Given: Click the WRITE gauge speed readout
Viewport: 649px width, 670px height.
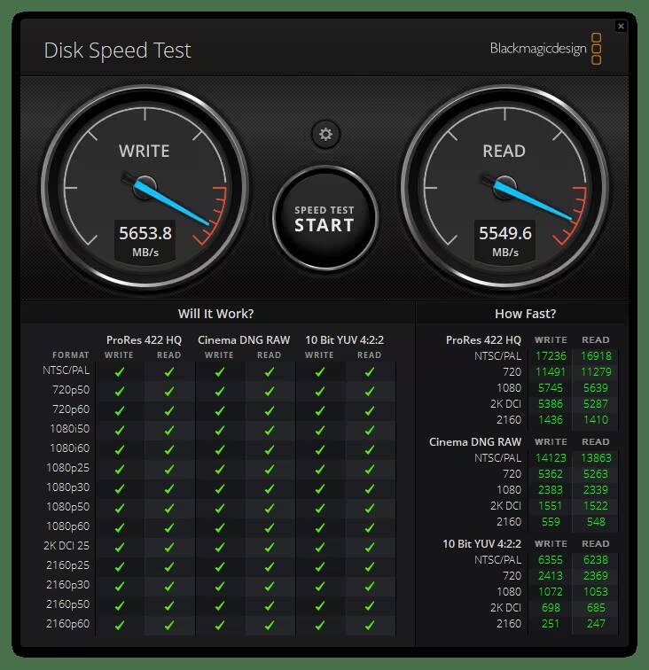Looking at the screenshot, I should point(145,241).
